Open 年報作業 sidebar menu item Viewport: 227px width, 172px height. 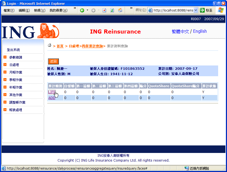click(16, 87)
